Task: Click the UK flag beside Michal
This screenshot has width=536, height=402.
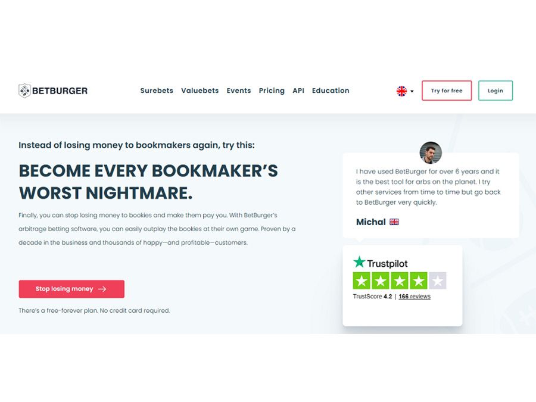Action: 394,222
